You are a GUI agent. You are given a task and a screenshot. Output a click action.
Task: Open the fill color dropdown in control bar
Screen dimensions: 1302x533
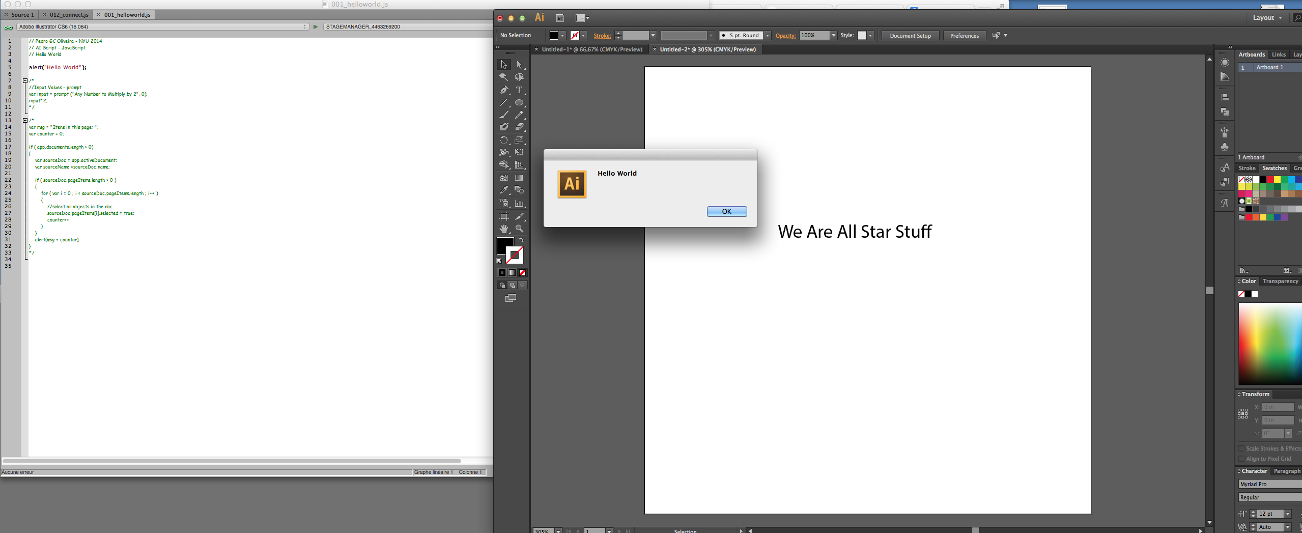click(x=562, y=36)
